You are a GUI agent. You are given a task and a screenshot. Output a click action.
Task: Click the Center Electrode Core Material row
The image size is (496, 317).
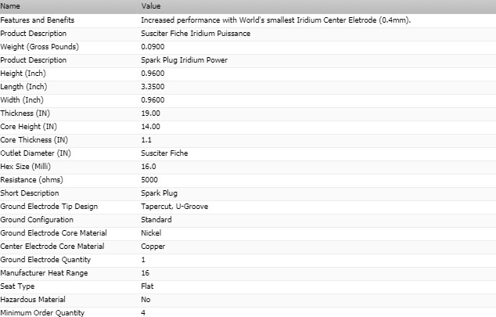[248, 246]
